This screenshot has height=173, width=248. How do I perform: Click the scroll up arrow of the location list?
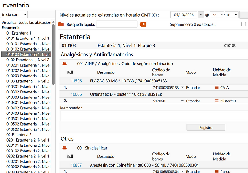[x=53, y=22]
